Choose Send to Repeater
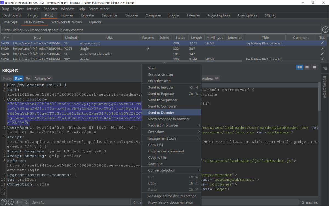 point(171,94)
